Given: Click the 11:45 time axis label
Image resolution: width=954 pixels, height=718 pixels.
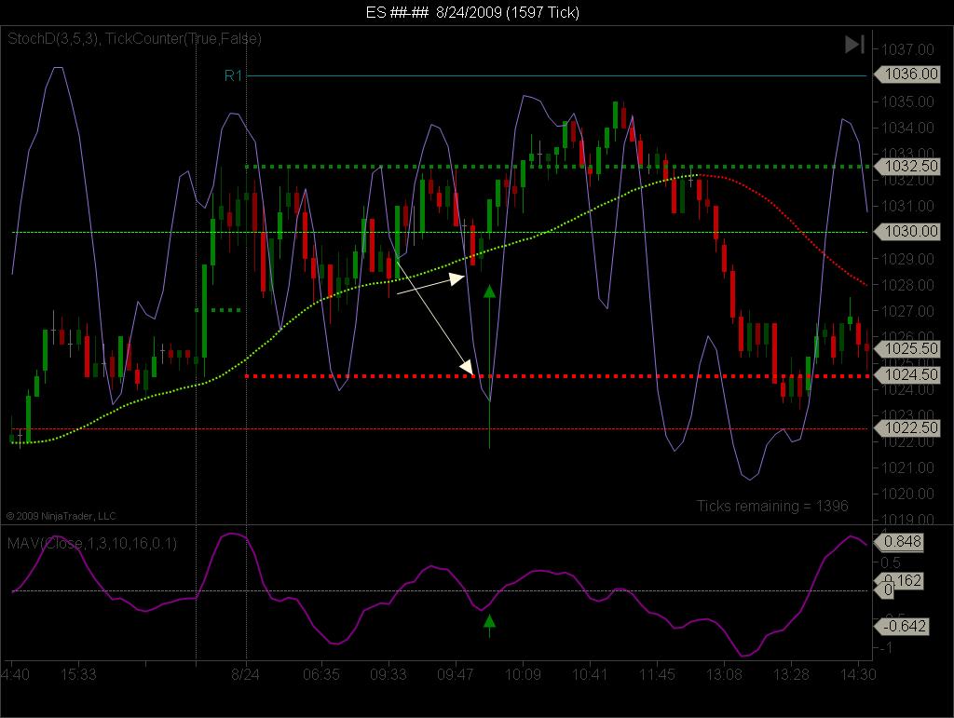Looking at the screenshot, I should coord(657,674).
